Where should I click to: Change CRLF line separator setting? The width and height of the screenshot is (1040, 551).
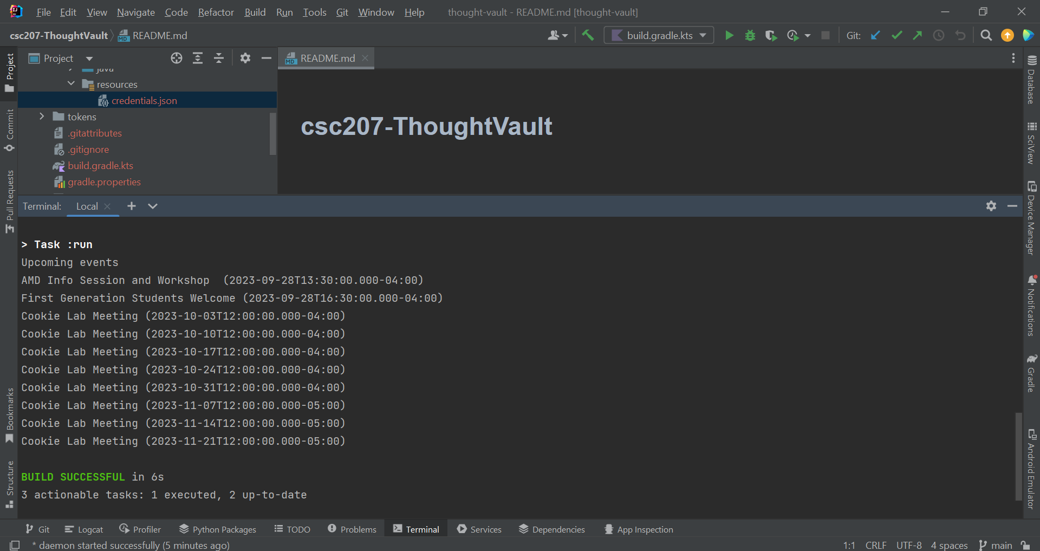click(x=876, y=545)
